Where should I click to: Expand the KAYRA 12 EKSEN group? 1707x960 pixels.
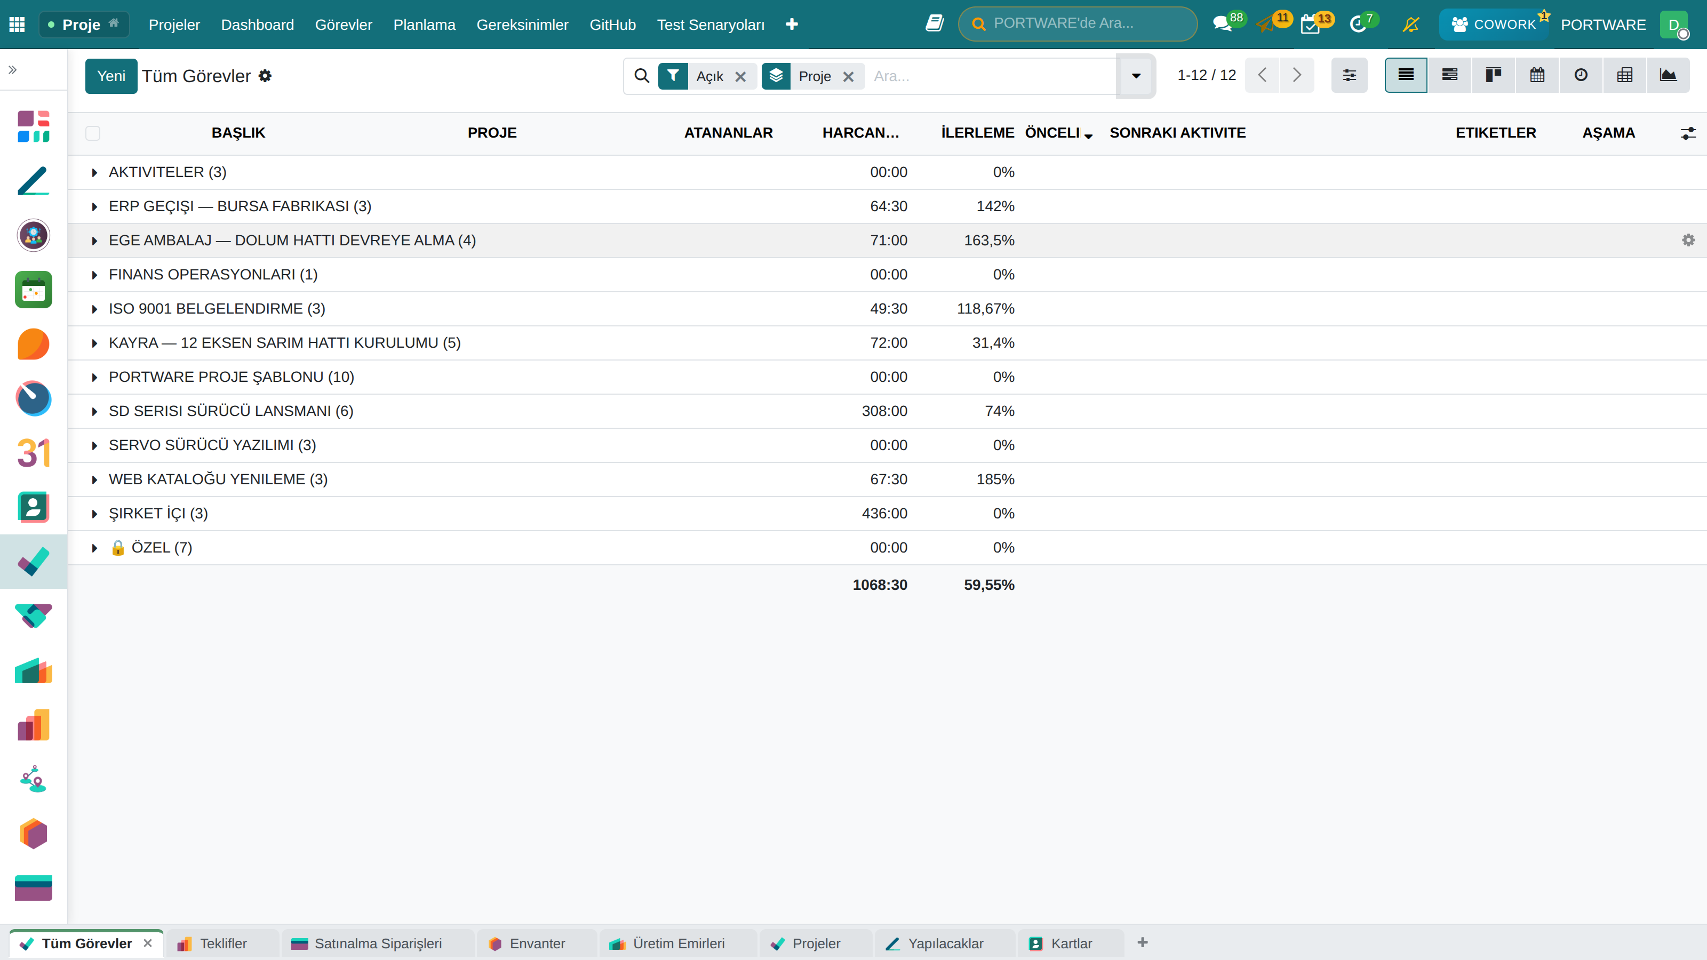point(94,343)
